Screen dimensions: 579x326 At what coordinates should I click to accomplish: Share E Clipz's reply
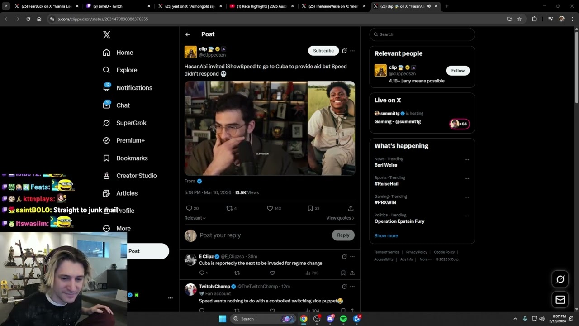tap(352, 273)
